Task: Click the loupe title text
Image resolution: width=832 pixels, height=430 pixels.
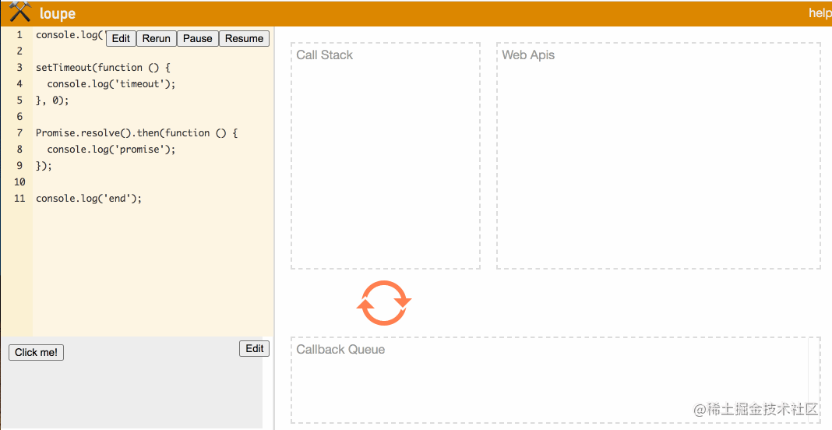Action: pyautogui.click(x=58, y=13)
